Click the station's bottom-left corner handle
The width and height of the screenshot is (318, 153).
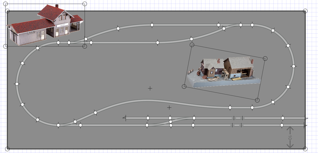click(5, 46)
